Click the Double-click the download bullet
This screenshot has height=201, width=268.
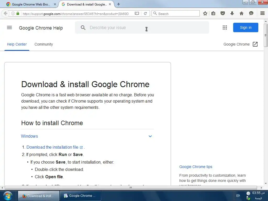coord(59,169)
